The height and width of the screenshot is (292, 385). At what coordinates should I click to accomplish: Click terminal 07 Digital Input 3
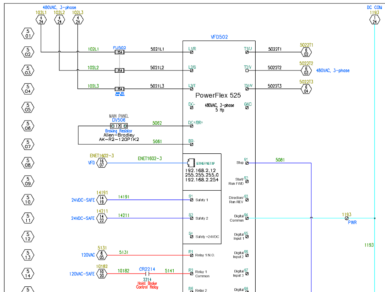click(x=247, y=274)
